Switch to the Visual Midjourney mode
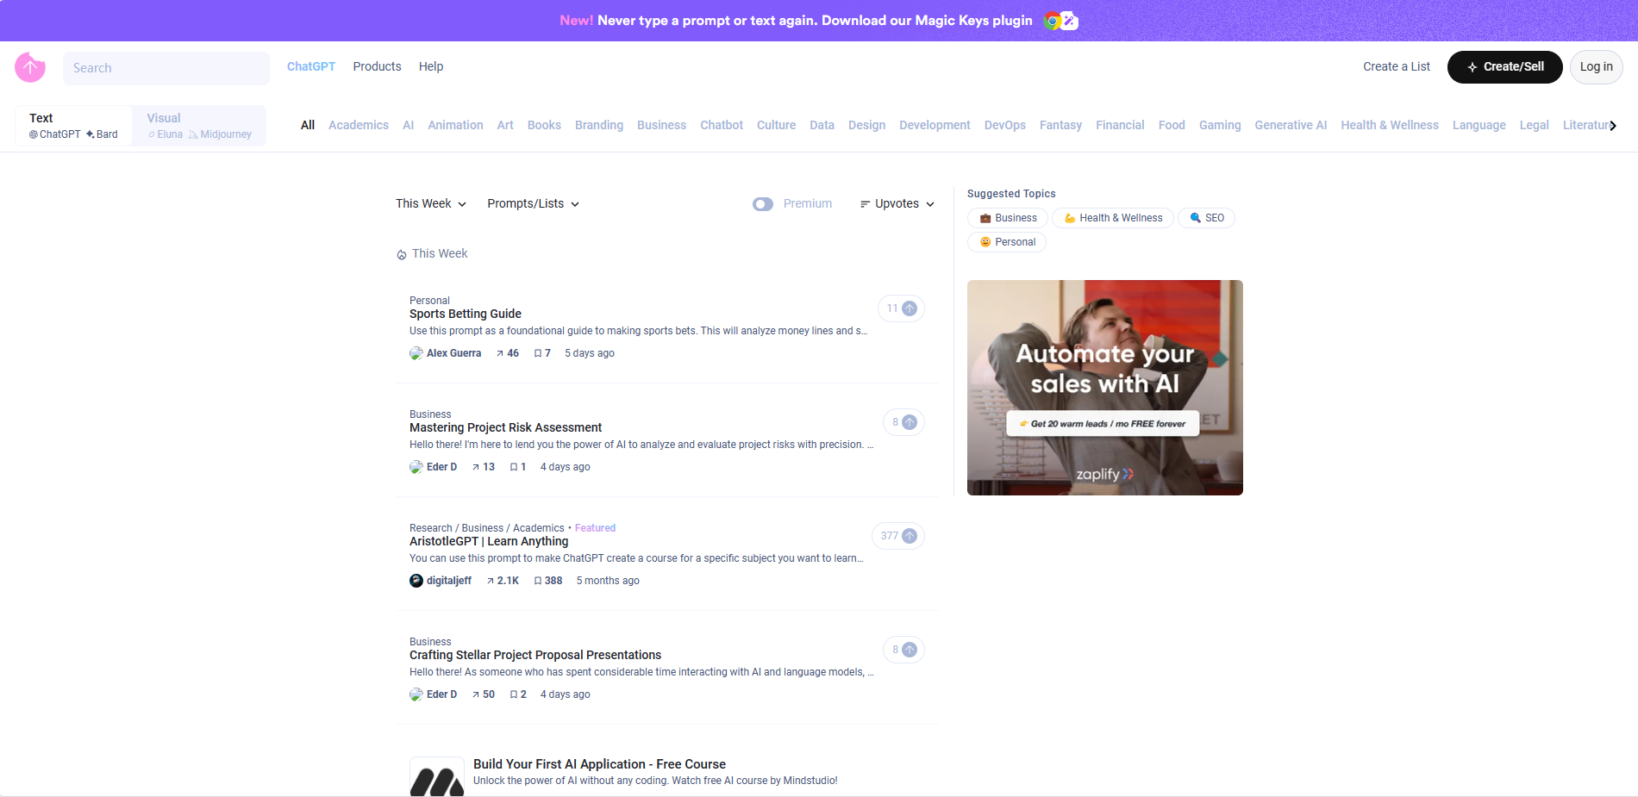 [199, 126]
